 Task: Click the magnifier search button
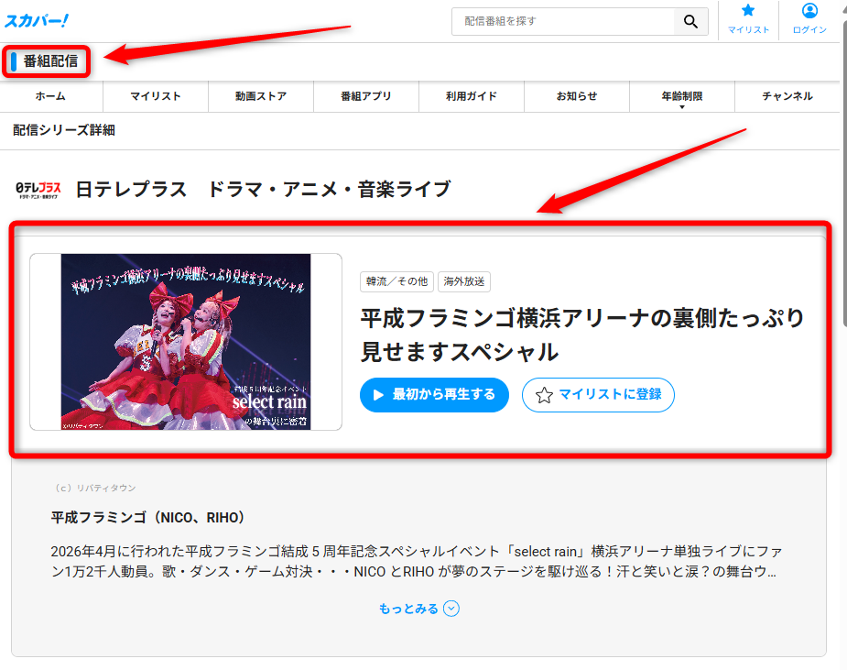(x=690, y=21)
